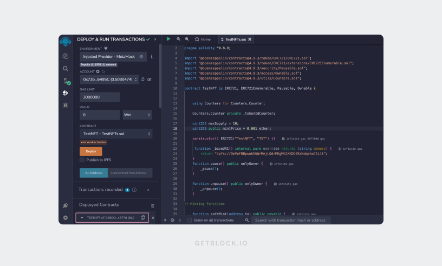The width and height of the screenshot is (442, 266).
Task: Open the Account dropdown
Action: (x=109, y=79)
